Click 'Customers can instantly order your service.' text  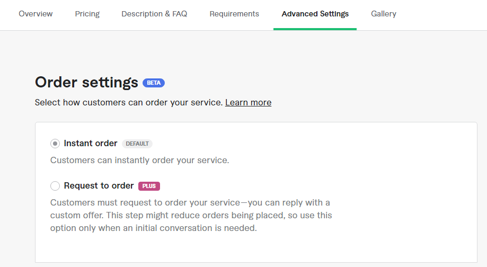(x=140, y=160)
